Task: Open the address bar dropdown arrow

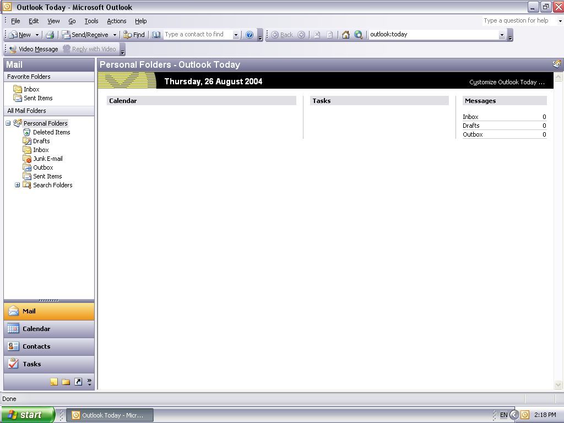Action: (x=502, y=35)
